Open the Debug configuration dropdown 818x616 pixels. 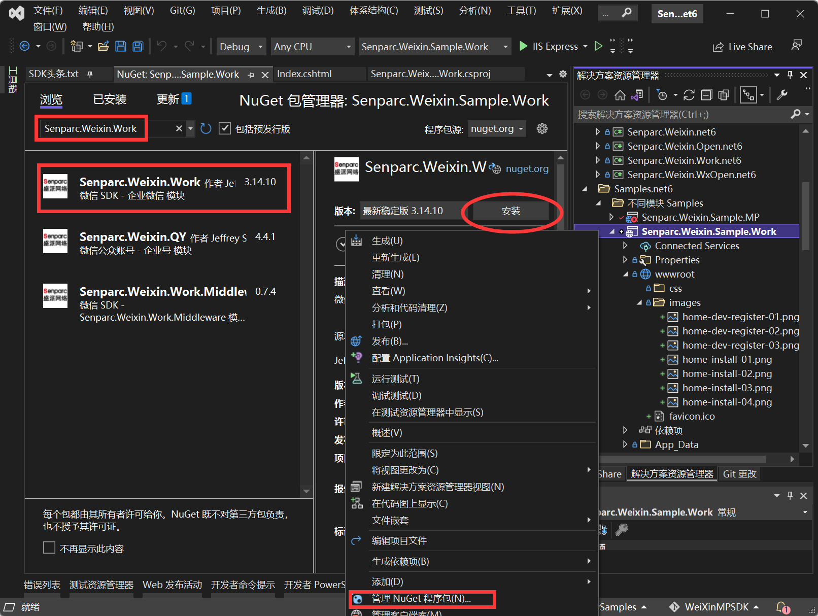coord(241,46)
